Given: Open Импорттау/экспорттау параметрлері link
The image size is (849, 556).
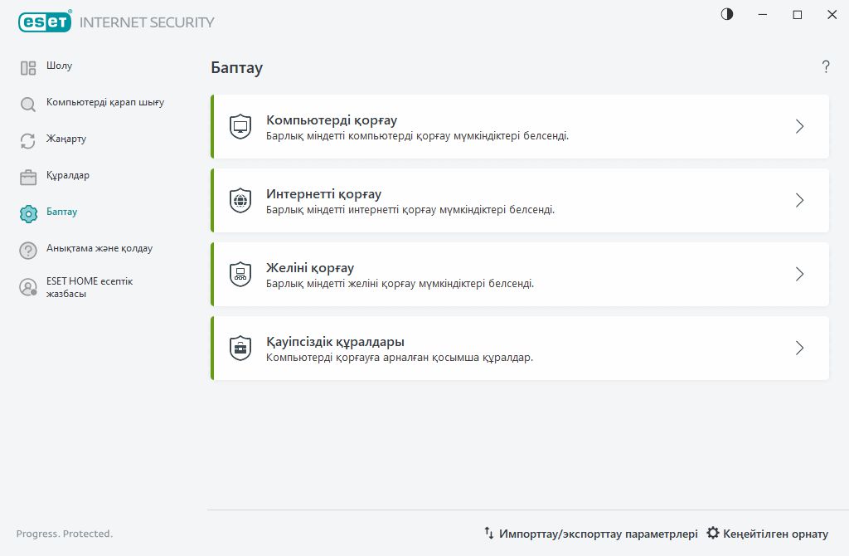Looking at the screenshot, I should coord(591,534).
